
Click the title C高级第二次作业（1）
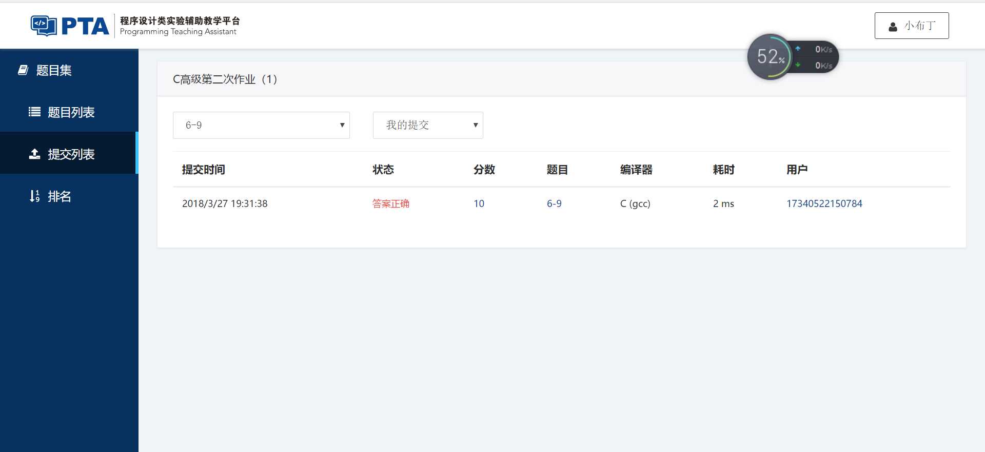pos(225,79)
